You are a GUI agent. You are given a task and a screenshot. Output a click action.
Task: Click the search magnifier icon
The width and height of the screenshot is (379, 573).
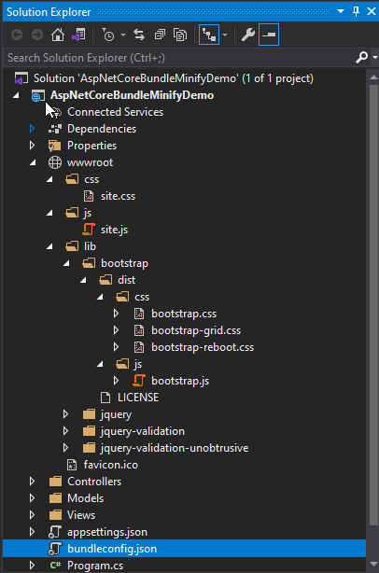pos(361,57)
